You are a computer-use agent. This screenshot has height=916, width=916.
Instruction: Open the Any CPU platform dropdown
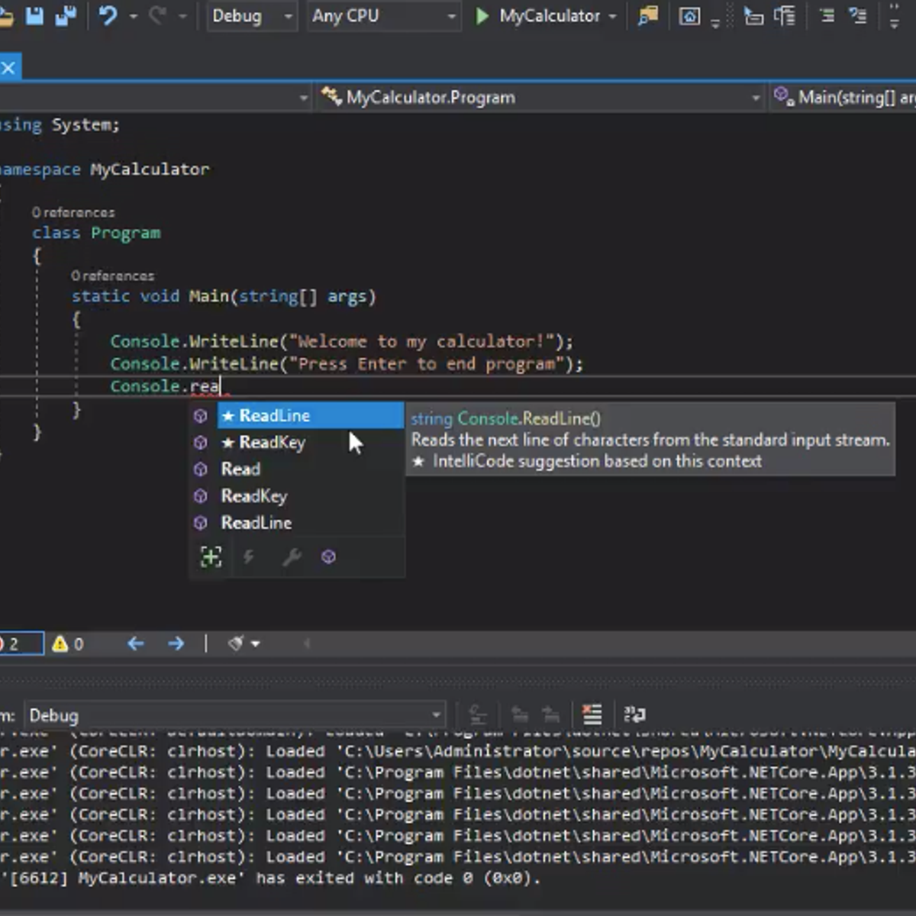pyautogui.click(x=383, y=16)
